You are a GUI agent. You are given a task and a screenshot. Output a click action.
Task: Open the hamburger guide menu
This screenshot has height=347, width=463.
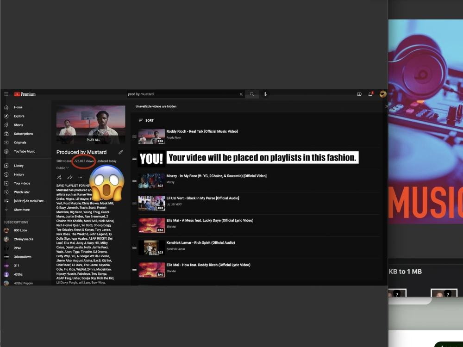tap(6, 94)
